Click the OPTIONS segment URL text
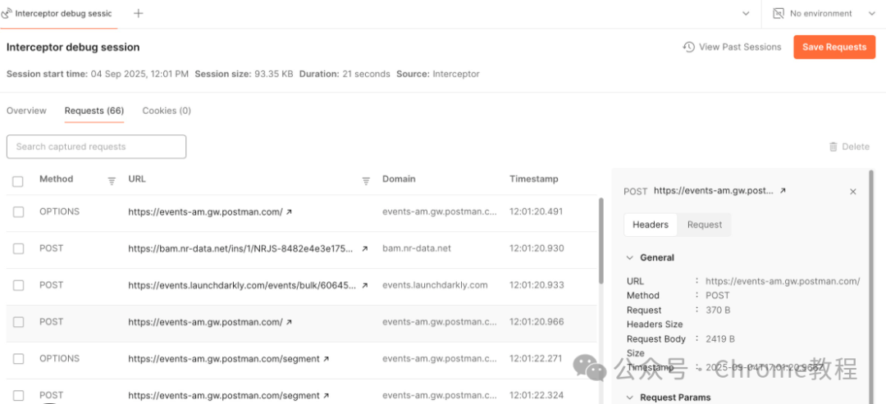This screenshot has height=404, width=886. (x=224, y=358)
